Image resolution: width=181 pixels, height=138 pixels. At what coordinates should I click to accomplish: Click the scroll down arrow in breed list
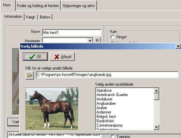coord(157,127)
